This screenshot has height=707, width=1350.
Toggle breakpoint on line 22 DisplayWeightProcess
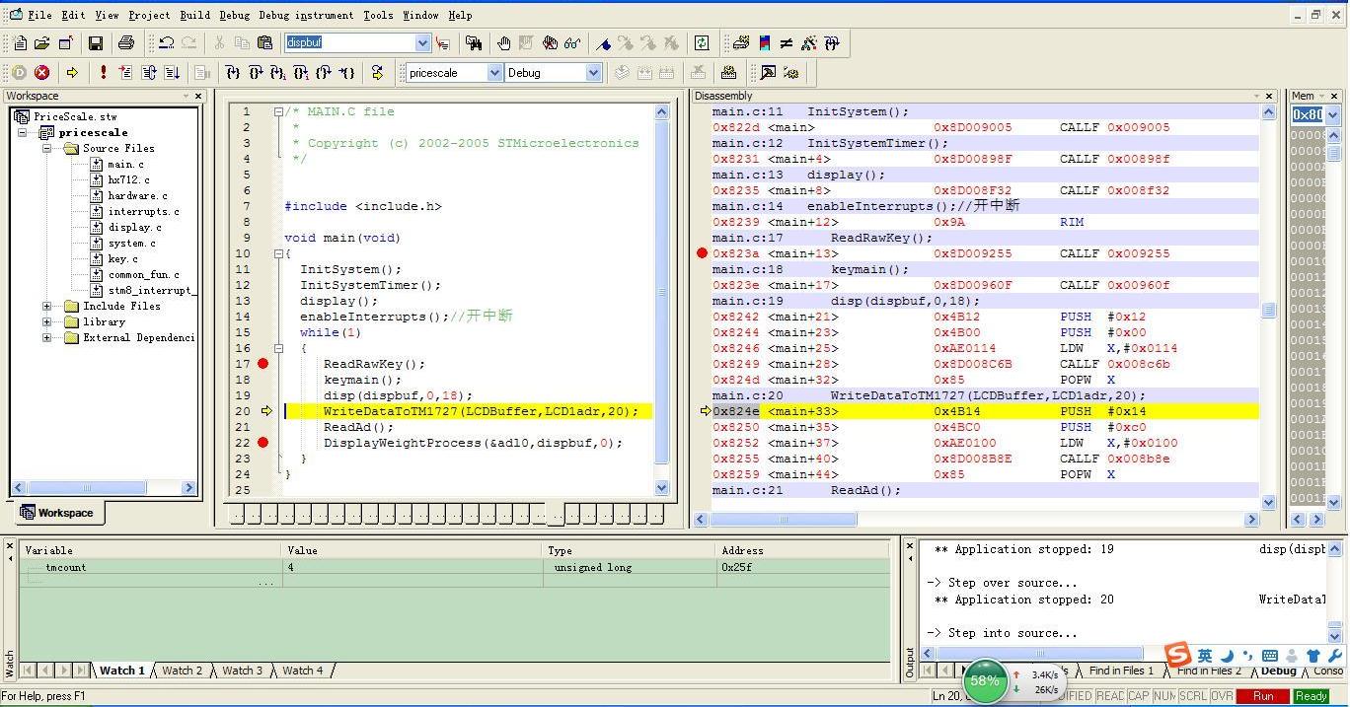(262, 443)
